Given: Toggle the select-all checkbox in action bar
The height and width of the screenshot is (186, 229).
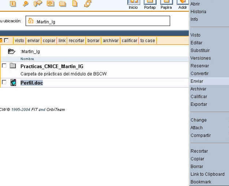Looking at the screenshot, I should click(x=6, y=41).
